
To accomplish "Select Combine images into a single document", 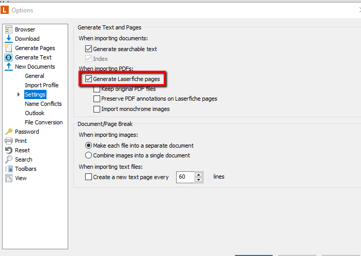I will (x=89, y=155).
